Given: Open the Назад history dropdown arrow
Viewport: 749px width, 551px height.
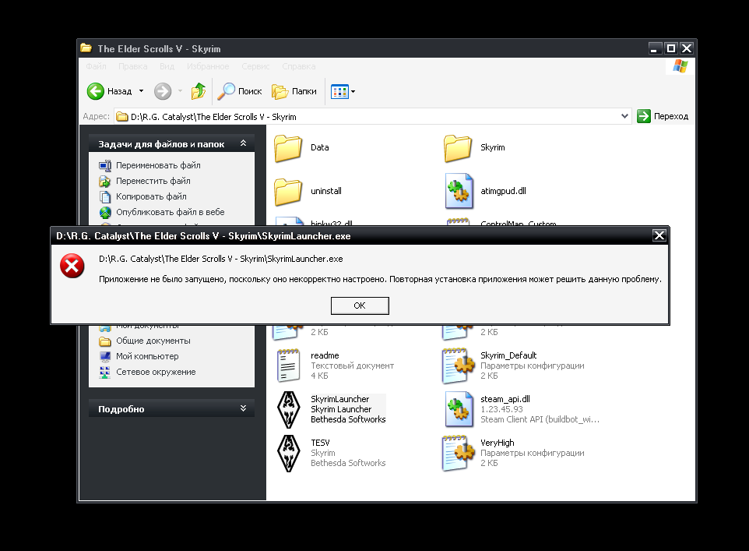Looking at the screenshot, I should (x=141, y=91).
